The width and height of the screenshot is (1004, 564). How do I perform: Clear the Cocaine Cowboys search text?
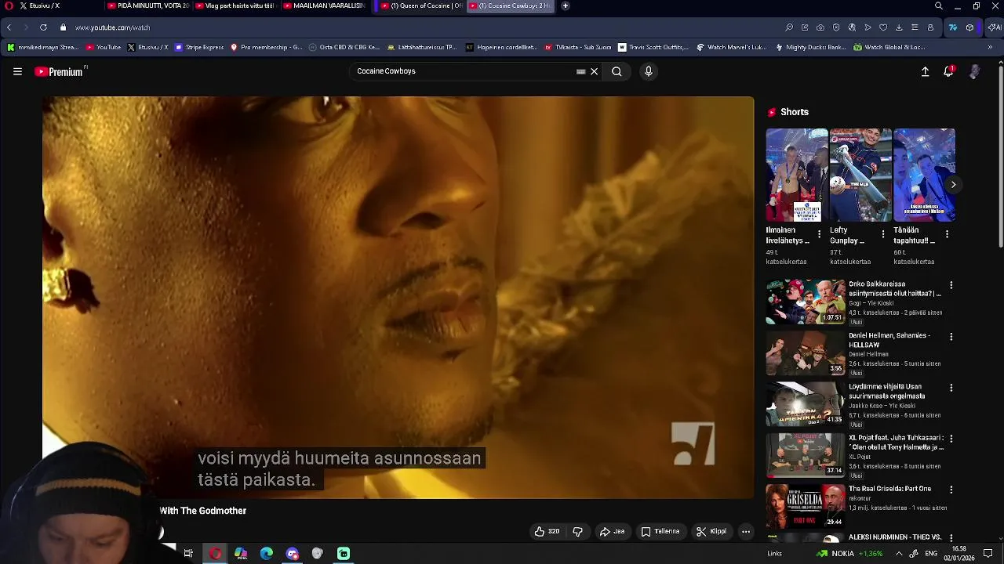point(594,71)
